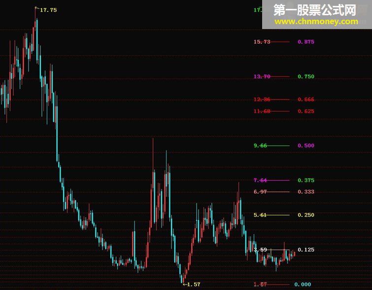Click the 0.375 ratio label
Viewport: 372px width, 290px height.
coord(306,180)
